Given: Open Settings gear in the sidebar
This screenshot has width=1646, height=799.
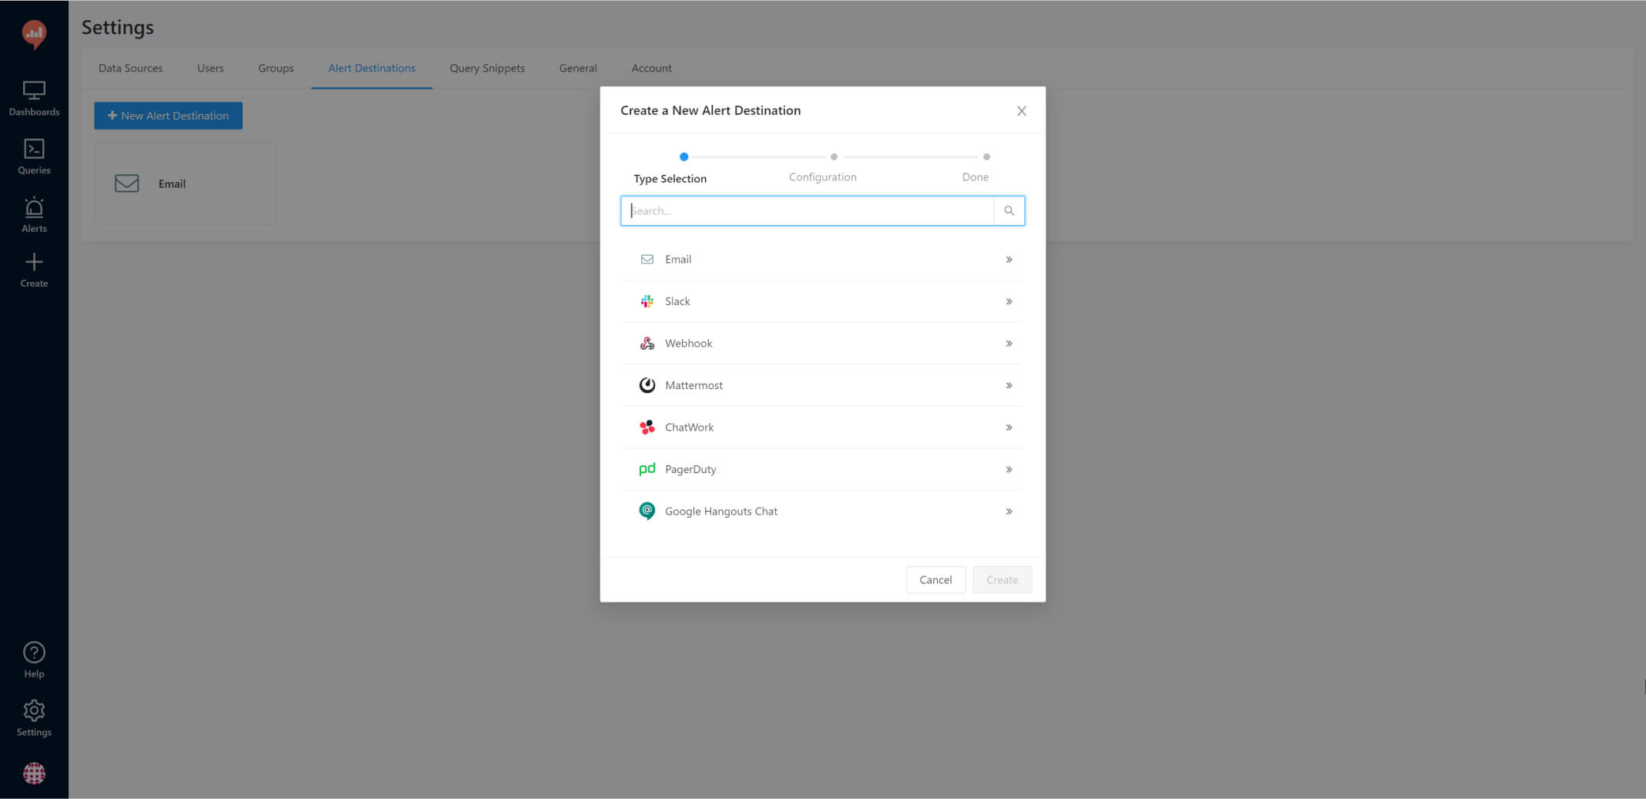Looking at the screenshot, I should point(34,718).
